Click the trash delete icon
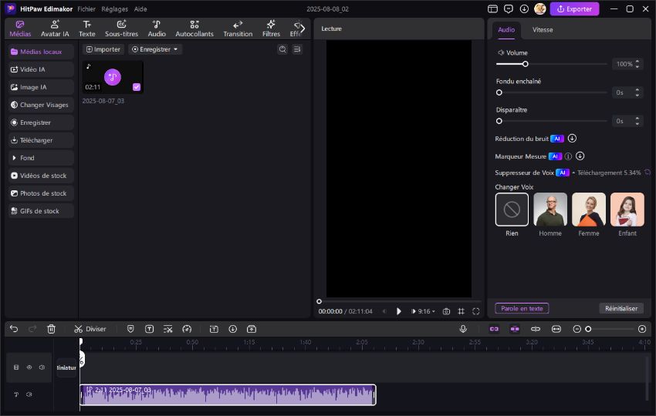The width and height of the screenshot is (656, 416). coord(51,329)
